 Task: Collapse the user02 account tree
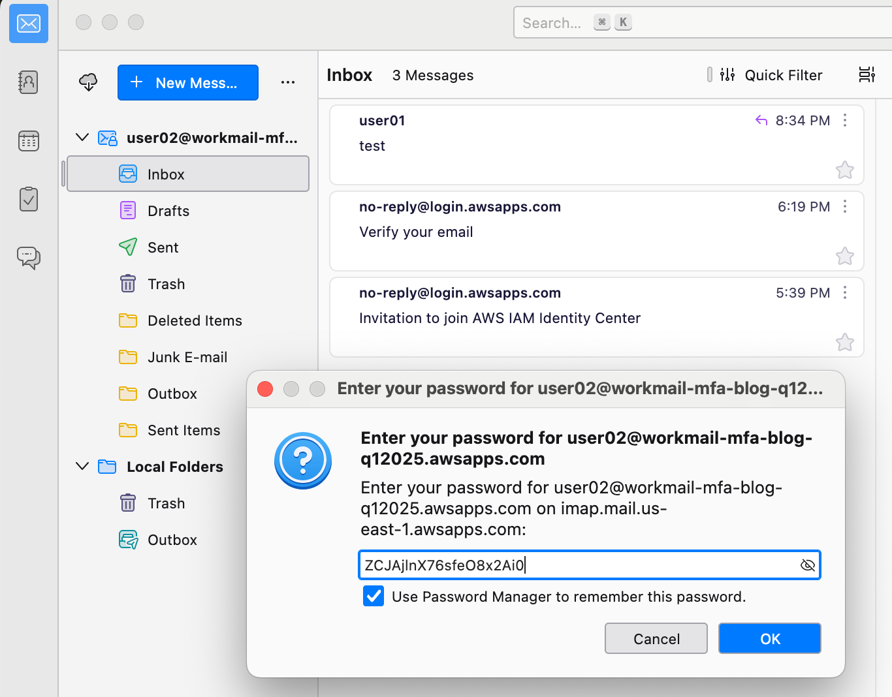82,137
